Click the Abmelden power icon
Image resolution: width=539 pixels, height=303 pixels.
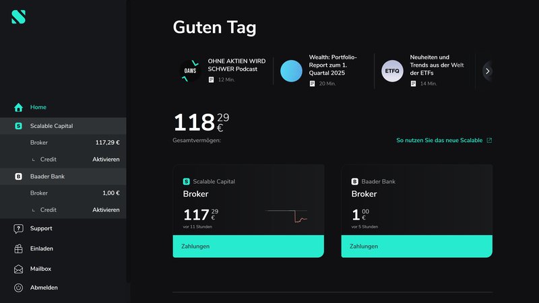(x=19, y=288)
